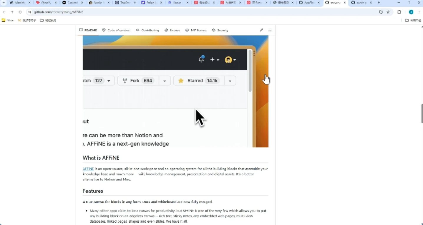Screen dimensions: 423x225
Task: Open the Nikon bookmark
Action: [x=8, y=20]
